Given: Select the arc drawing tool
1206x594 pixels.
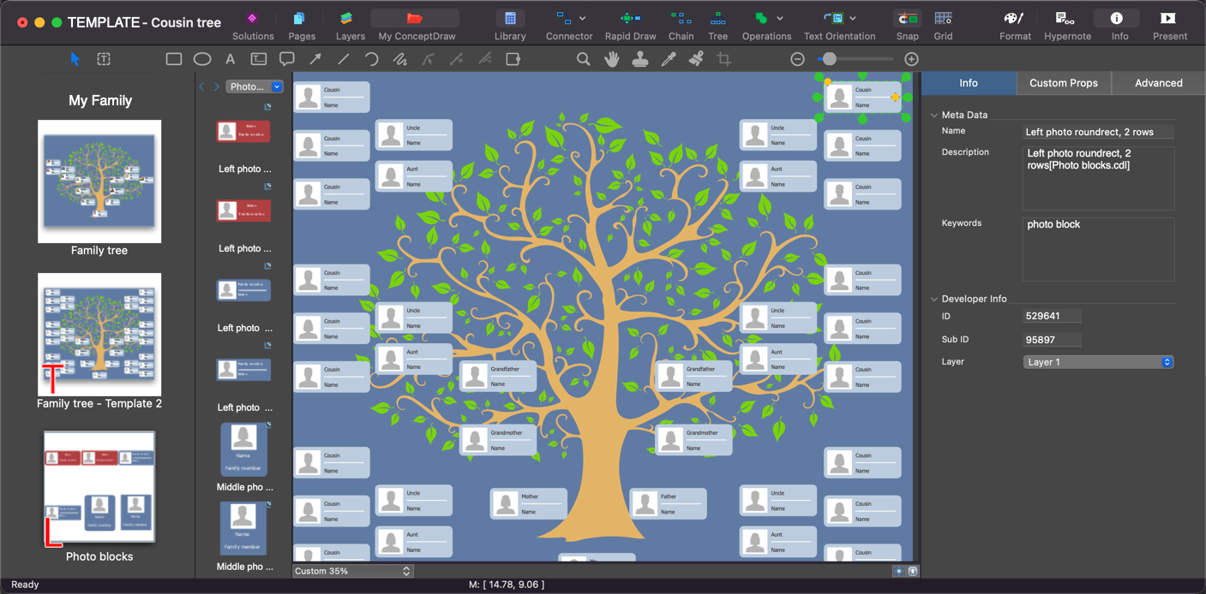Looking at the screenshot, I should point(371,59).
